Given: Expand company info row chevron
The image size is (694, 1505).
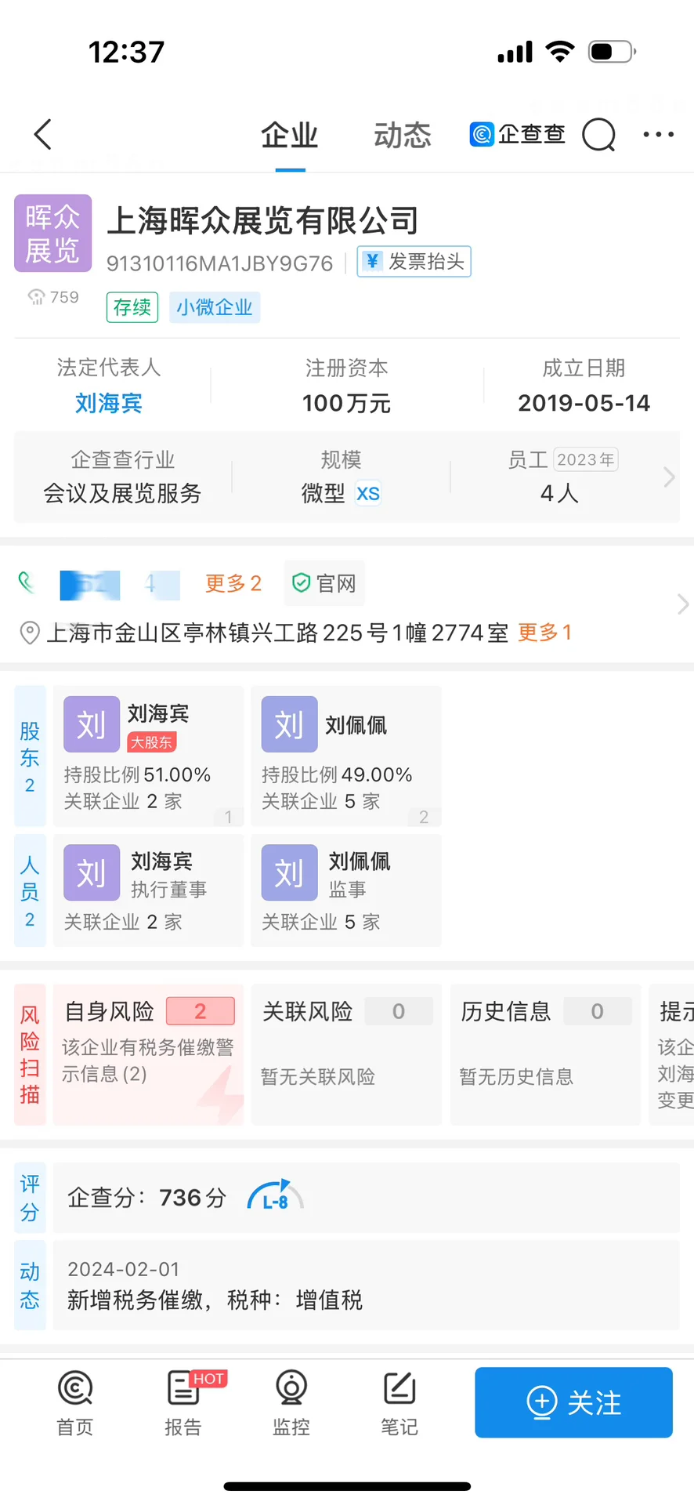Looking at the screenshot, I should [x=669, y=477].
